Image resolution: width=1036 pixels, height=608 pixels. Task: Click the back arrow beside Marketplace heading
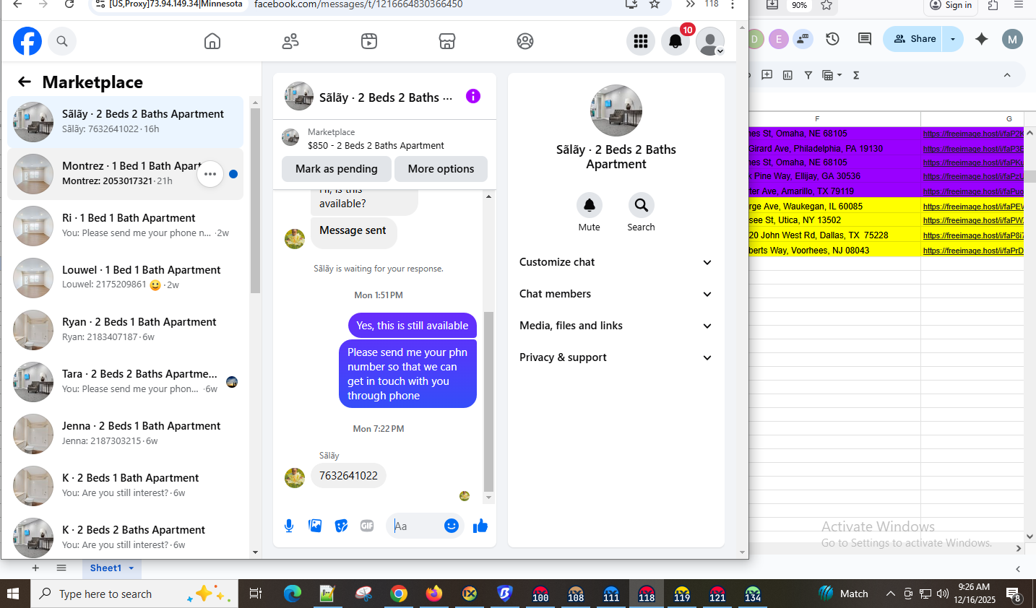25,82
